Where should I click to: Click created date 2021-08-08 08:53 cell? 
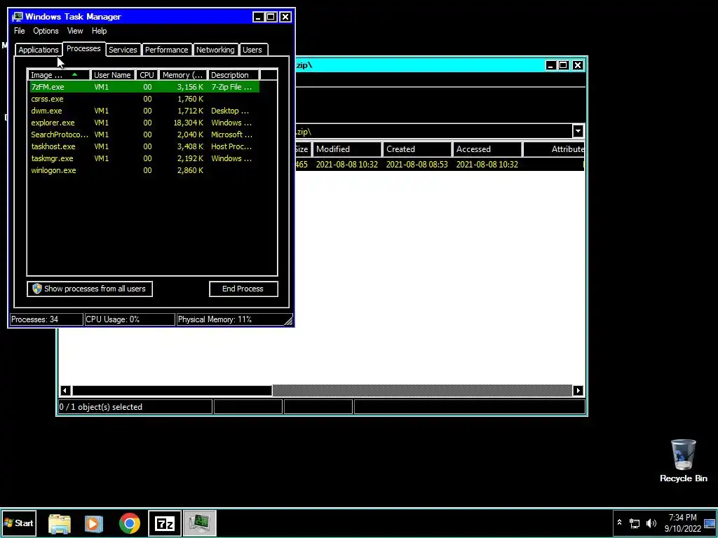416,164
